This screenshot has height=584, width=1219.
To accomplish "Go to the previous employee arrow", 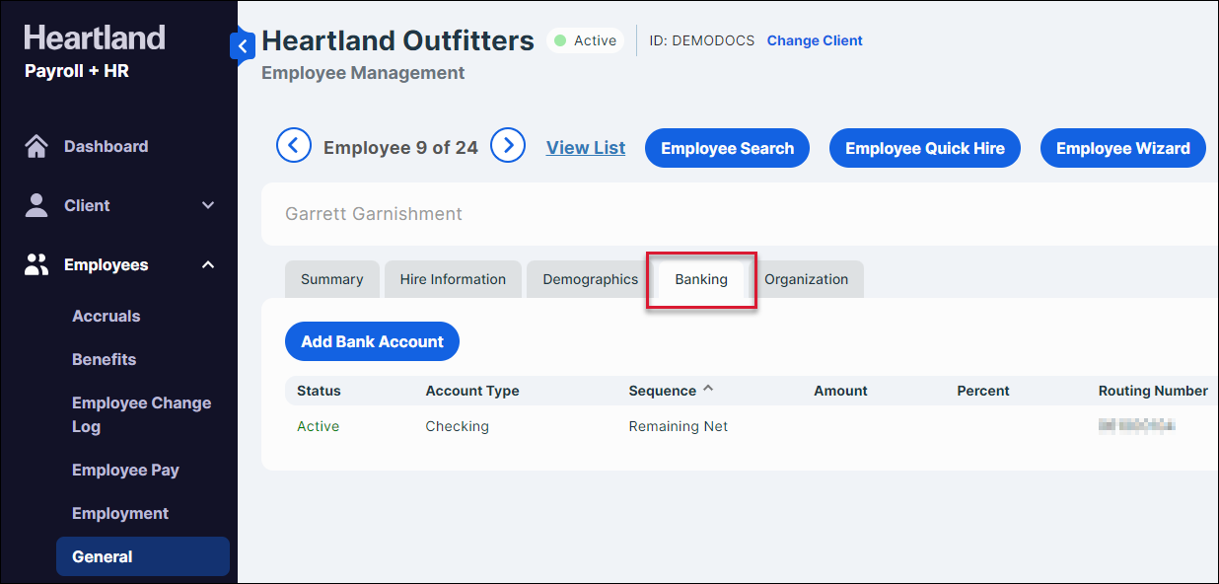I will point(294,146).
